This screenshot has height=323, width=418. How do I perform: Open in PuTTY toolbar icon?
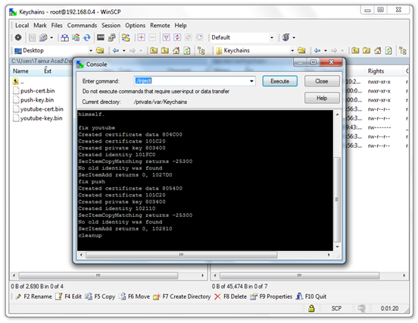pyautogui.click(x=112, y=37)
